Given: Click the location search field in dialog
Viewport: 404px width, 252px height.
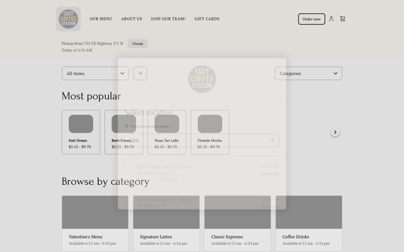Looking at the screenshot, I should 202,141.
